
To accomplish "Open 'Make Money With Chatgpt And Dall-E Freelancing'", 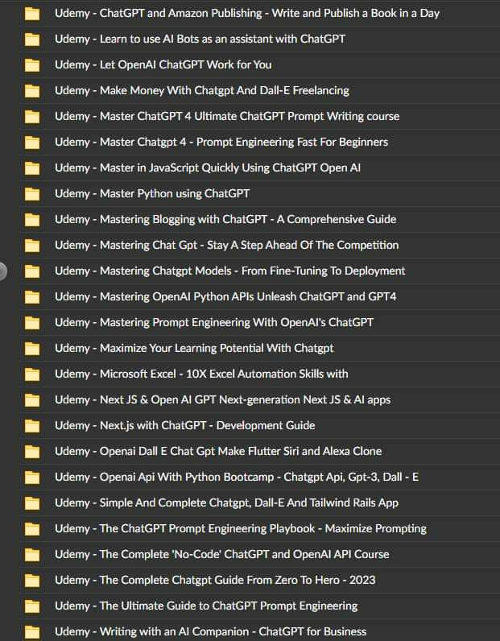I will pos(202,90).
